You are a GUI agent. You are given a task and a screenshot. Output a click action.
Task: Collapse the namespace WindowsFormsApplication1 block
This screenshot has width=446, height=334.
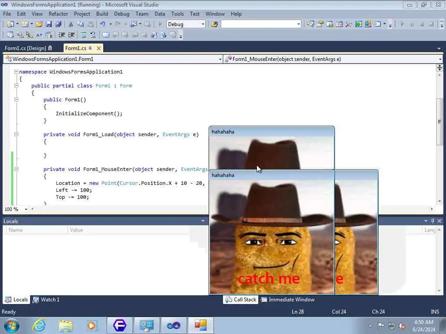[16, 72]
